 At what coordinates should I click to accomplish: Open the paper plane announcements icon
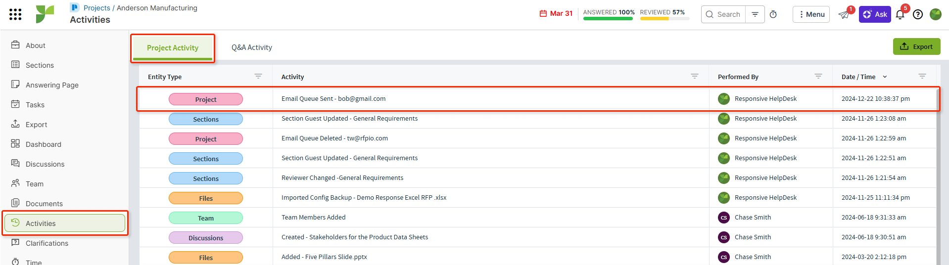pyautogui.click(x=844, y=15)
